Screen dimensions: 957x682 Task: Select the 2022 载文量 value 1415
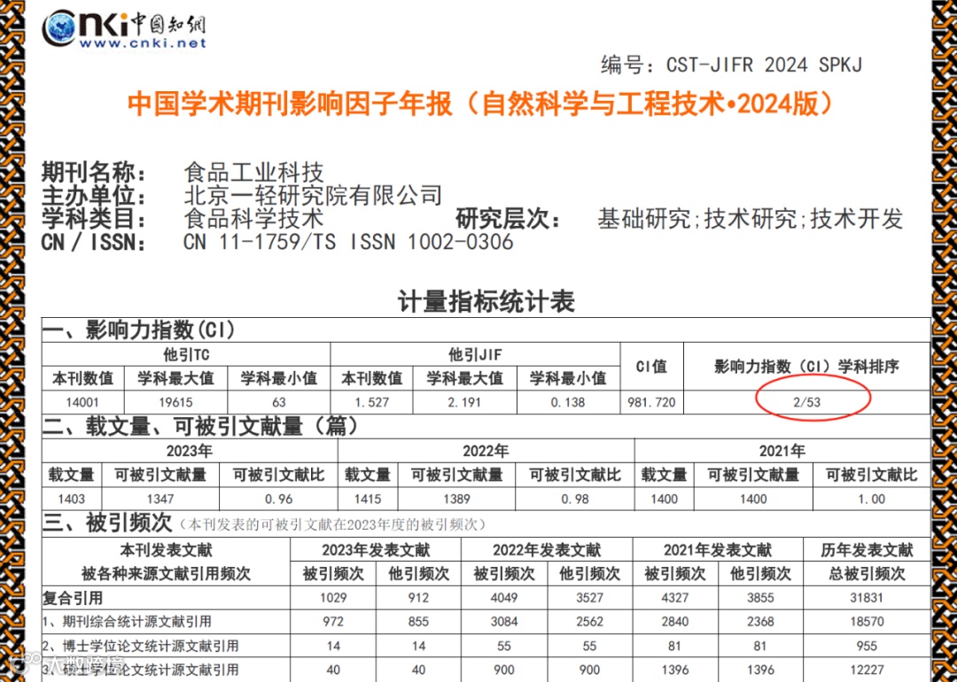coord(368,499)
